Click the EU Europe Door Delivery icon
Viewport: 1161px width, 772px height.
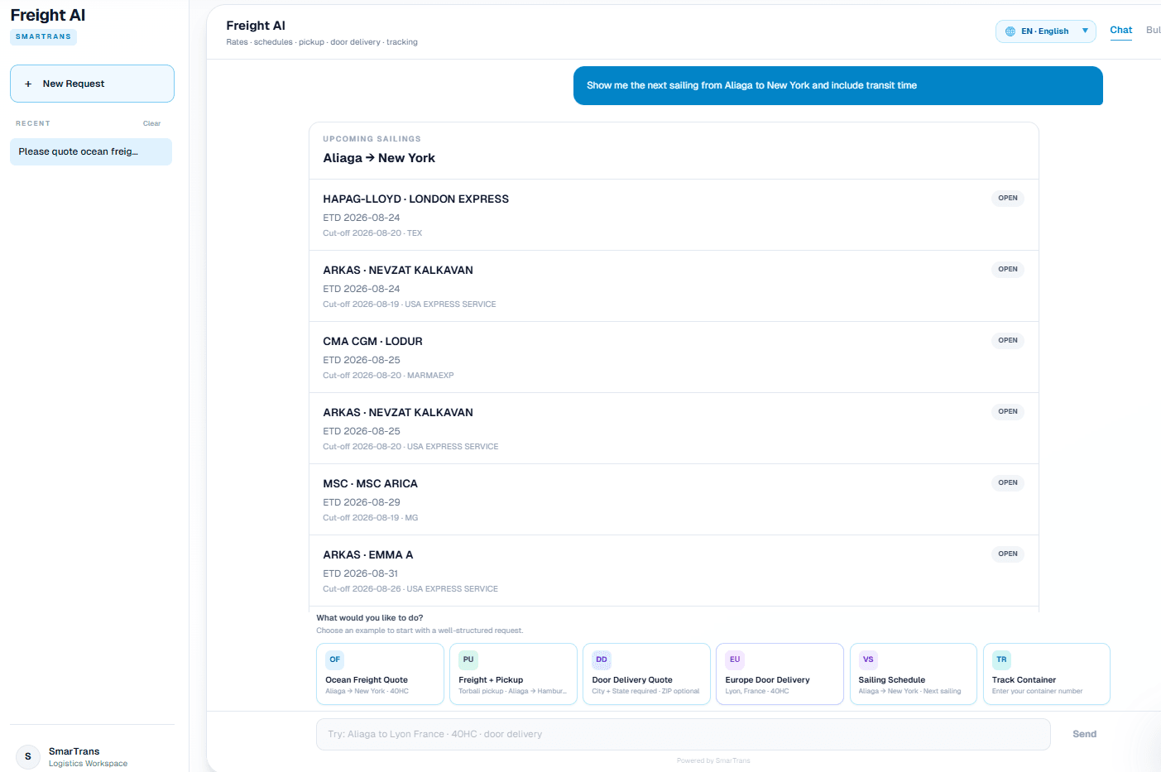click(x=735, y=659)
